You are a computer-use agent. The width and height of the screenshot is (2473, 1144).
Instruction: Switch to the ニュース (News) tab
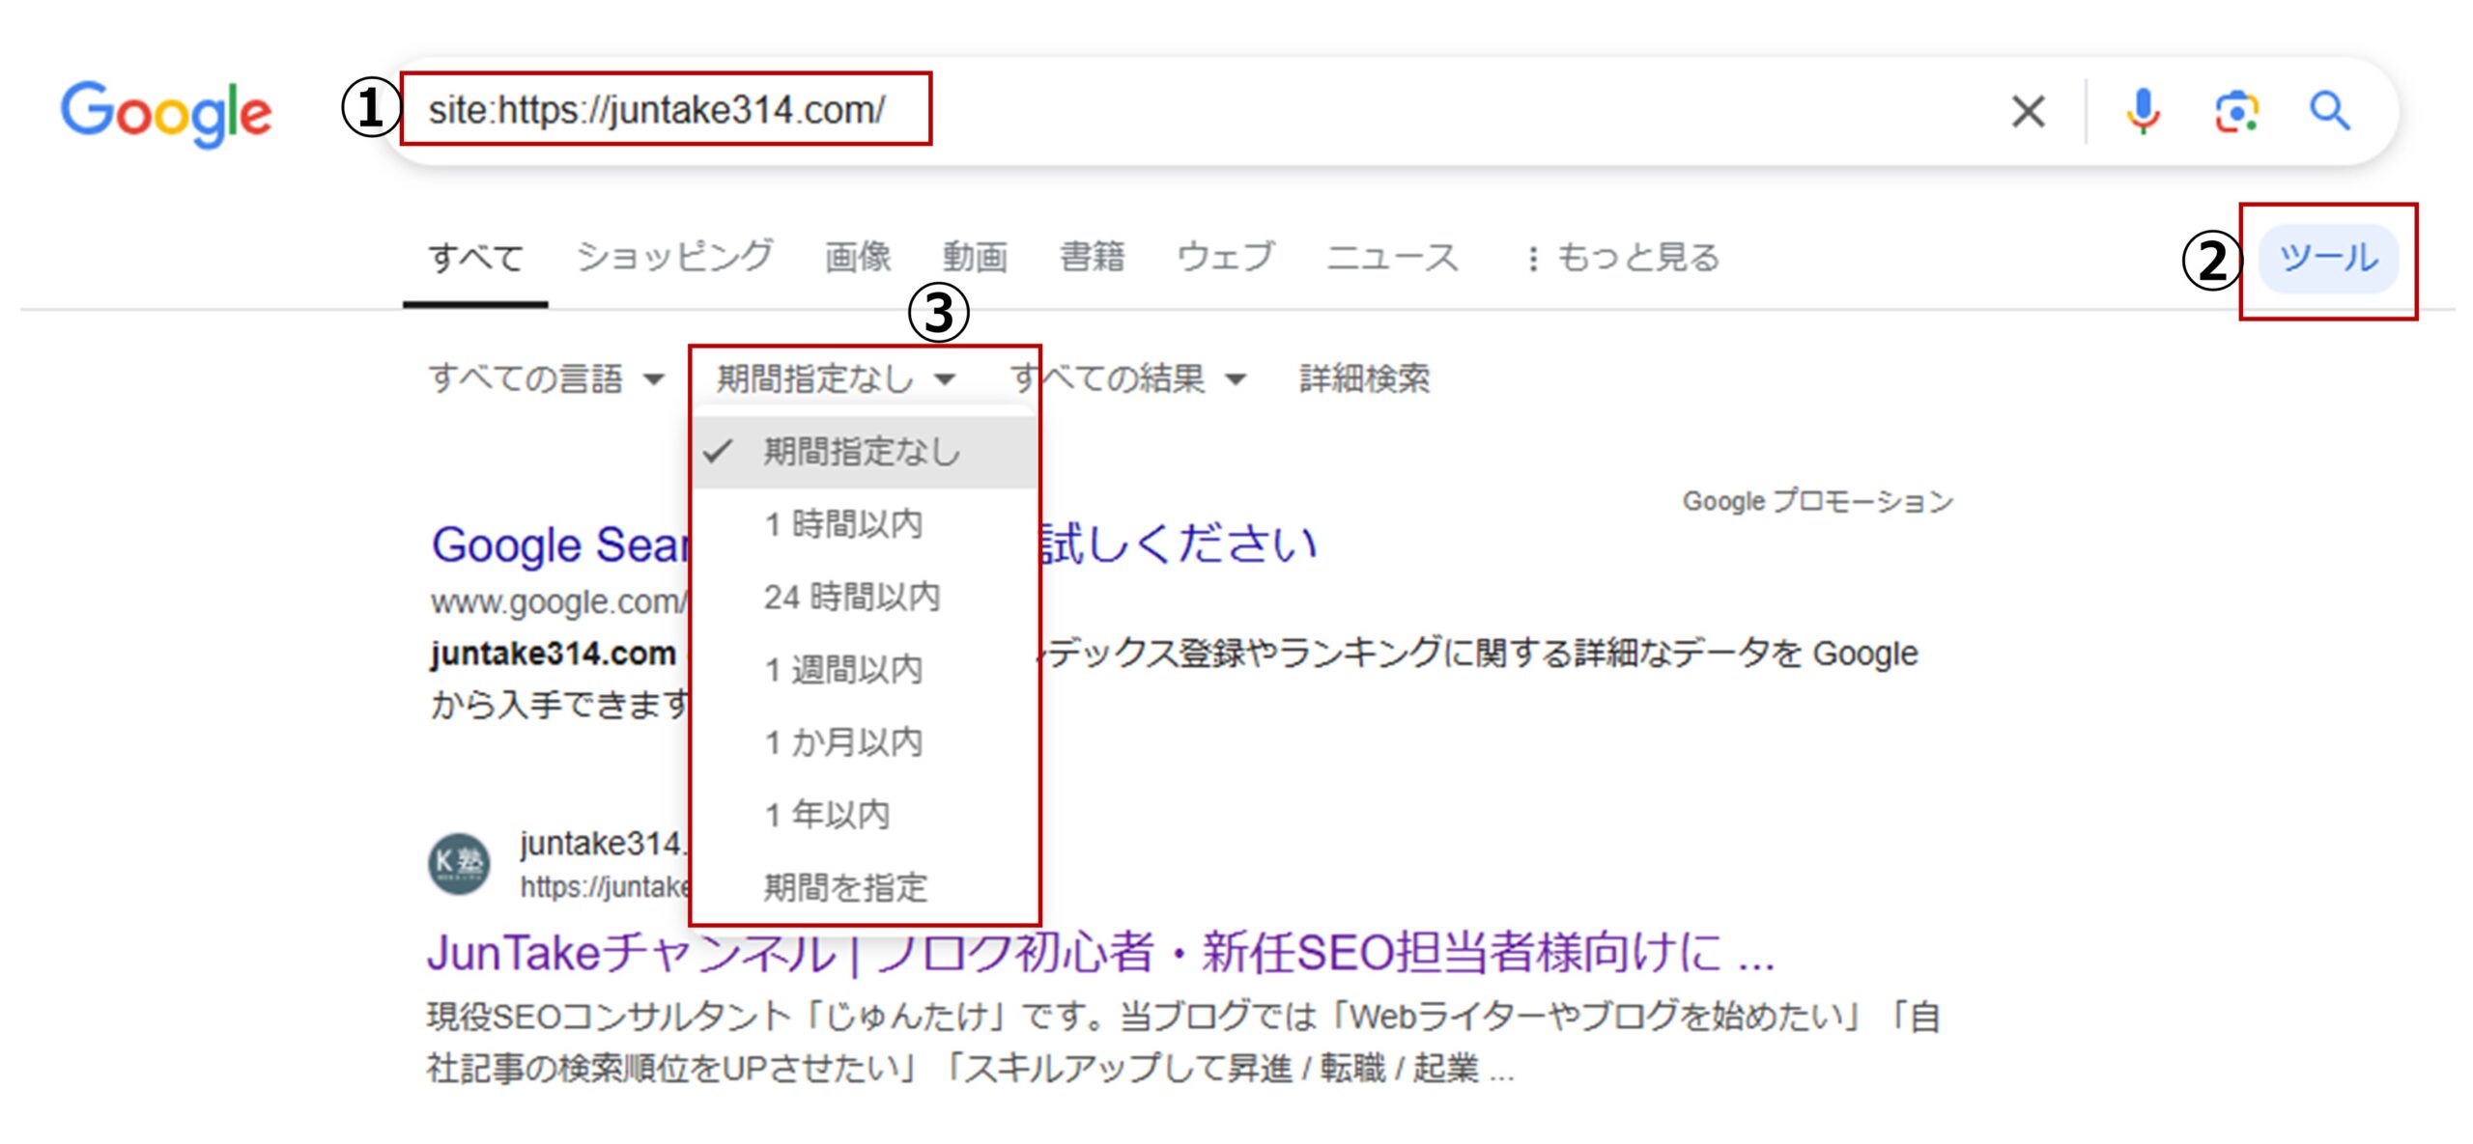(x=1393, y=256)
